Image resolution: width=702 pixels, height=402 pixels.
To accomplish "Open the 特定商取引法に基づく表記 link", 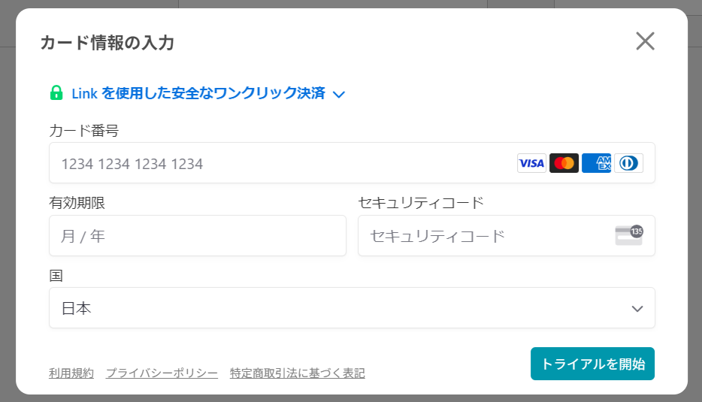I will click(298, 373).
